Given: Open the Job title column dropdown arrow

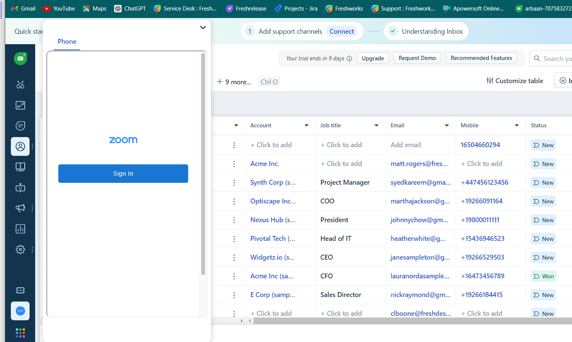Looking at the screenshot, I should pyautogui.click(x=376, y=125).
